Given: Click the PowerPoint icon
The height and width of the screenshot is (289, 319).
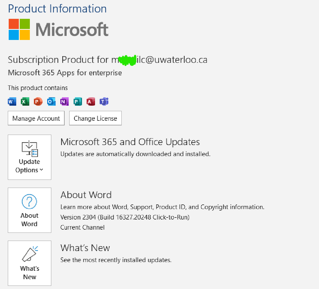Looking at the screenshot, I should [x=38, y=102].
